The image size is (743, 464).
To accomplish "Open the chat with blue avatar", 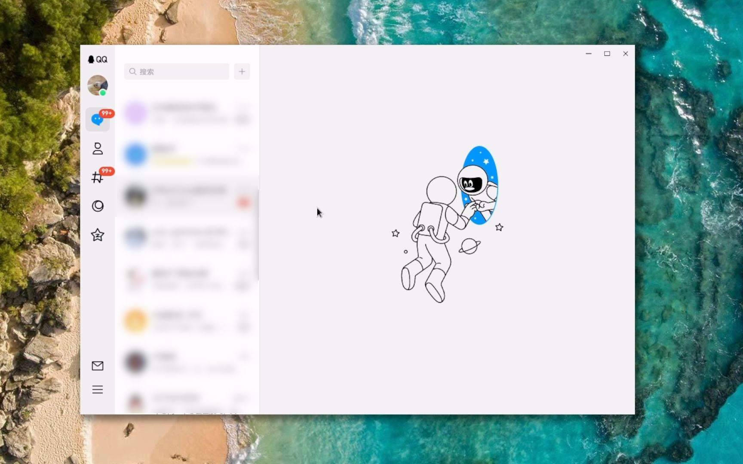I will click(187, 155).
